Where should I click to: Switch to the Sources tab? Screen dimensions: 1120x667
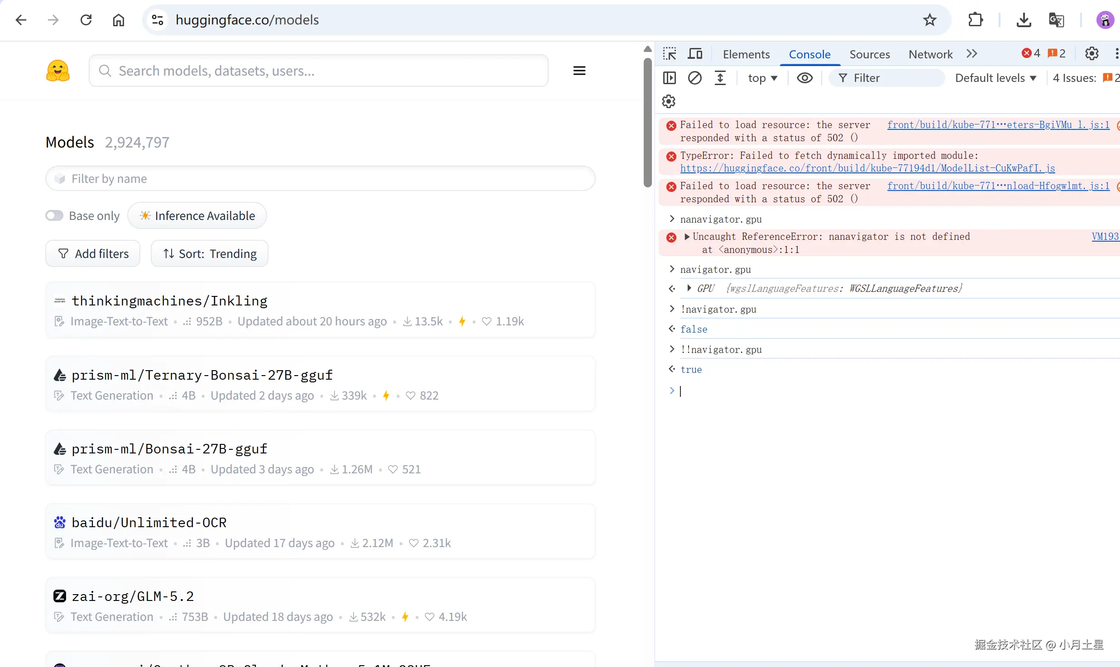[870, 54]
